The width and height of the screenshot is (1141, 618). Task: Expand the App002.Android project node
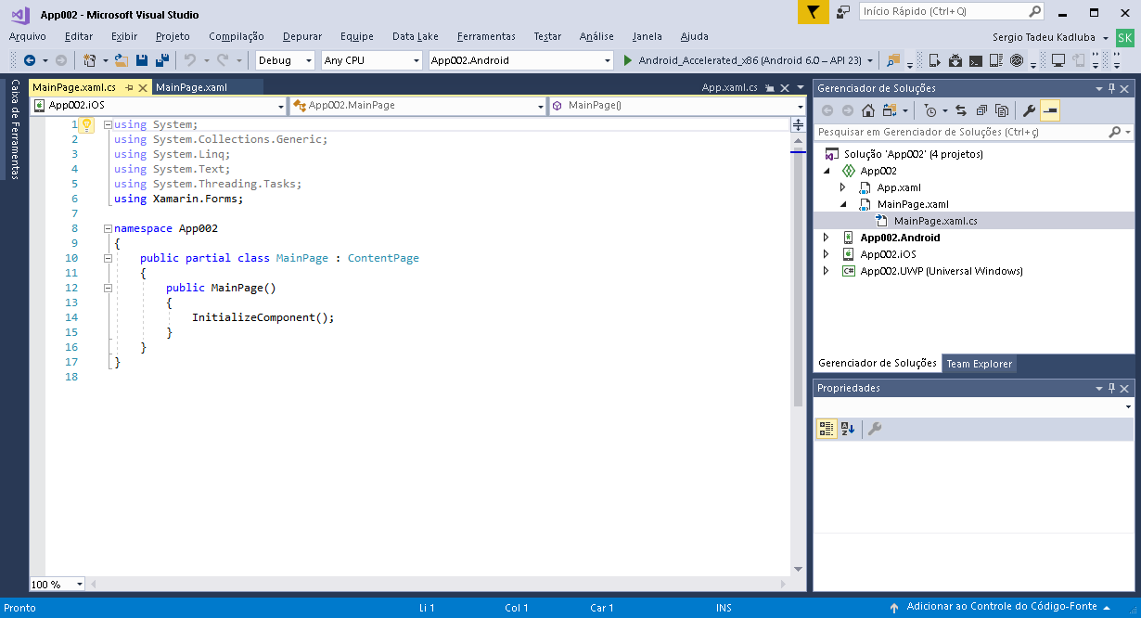point(827,238)
